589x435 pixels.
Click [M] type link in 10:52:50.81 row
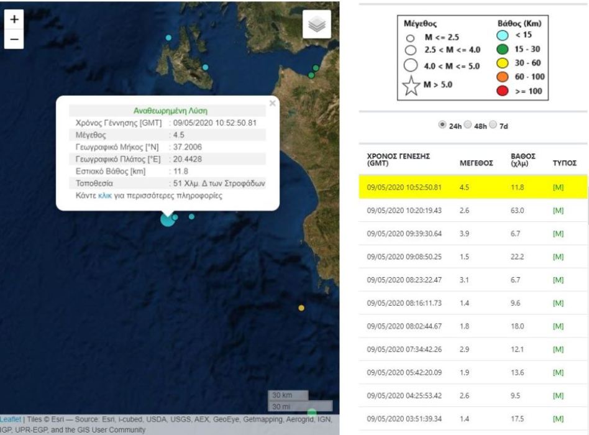coord(558,187)
